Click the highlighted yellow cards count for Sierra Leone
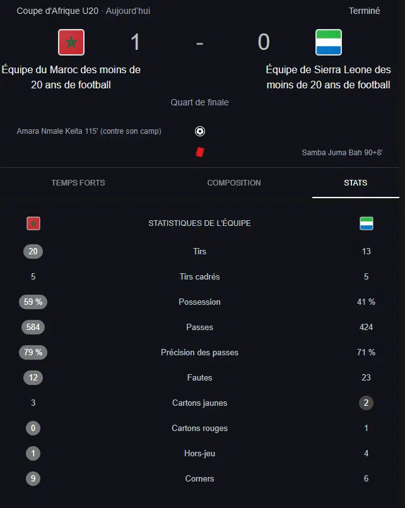The width and height of the screenshot is (405, 508). (x=366, y=403)
